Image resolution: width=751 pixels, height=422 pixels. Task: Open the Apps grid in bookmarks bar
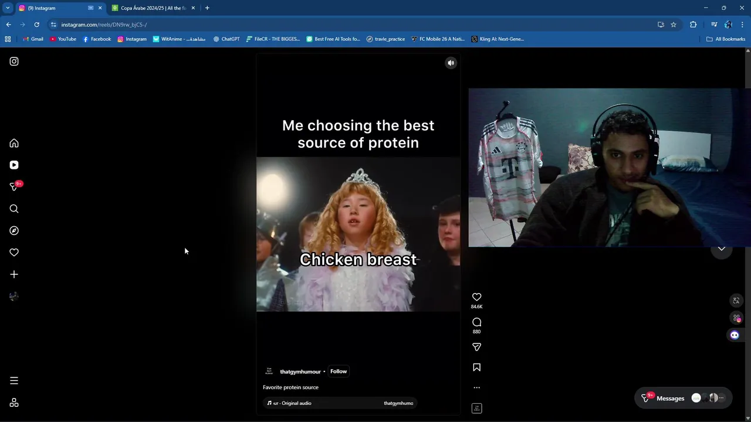pyautogui.click(x=8, y=39)
